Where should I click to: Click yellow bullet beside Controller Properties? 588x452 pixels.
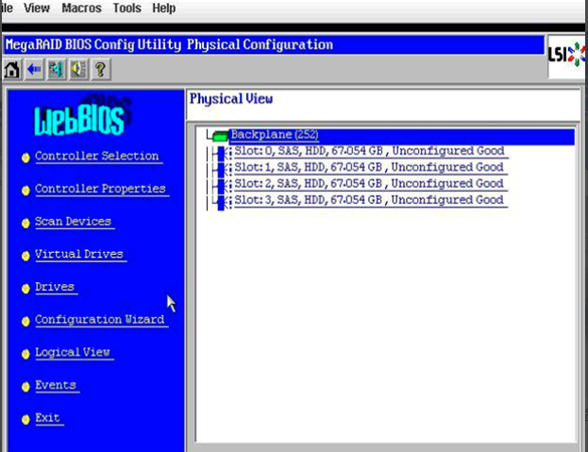click(25, 191)
